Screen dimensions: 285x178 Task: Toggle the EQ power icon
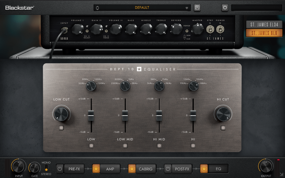[204, 169]
